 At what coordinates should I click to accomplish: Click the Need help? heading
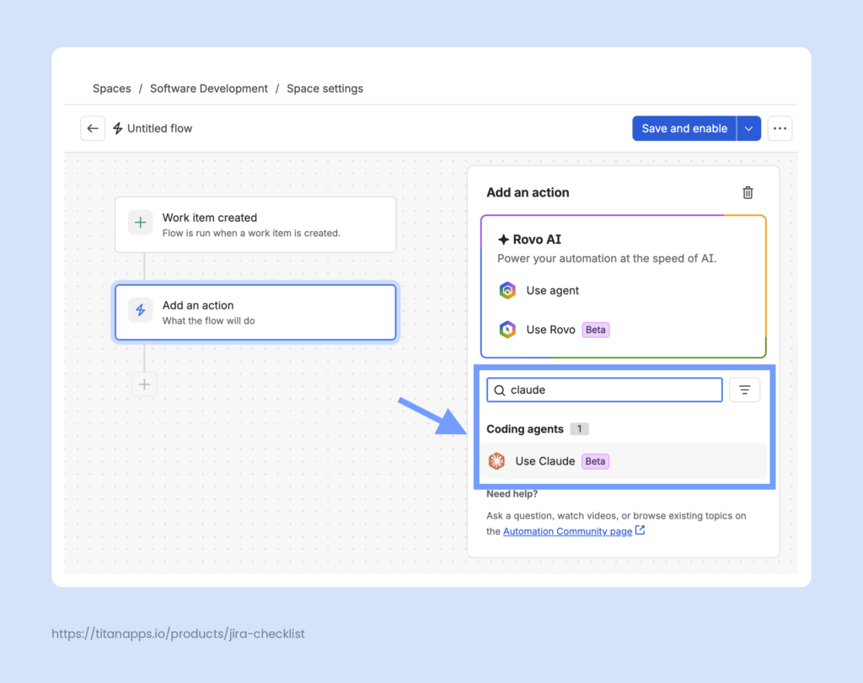pos(512,494)
